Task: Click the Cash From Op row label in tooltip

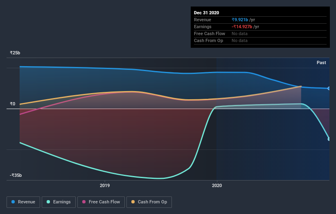Action: [x=208, y=40]
